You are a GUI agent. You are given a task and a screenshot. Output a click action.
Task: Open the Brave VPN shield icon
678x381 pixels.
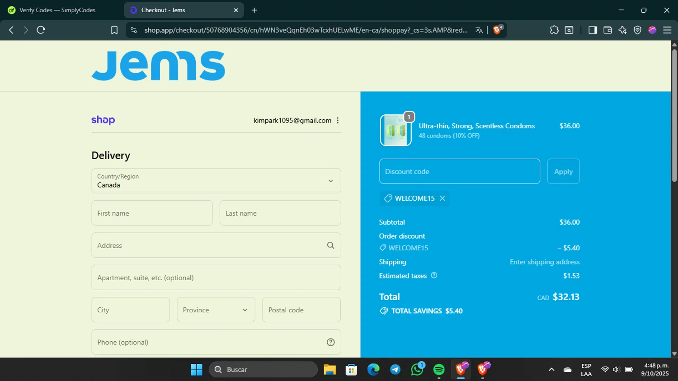(x=637, y=30)
